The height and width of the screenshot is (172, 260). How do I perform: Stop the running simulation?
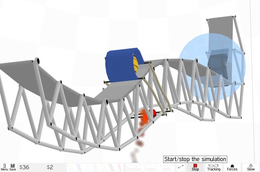[195, 167]
